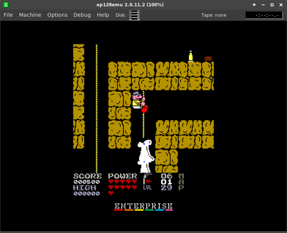Click the SCORE label in game HUD

pos(88,176)
